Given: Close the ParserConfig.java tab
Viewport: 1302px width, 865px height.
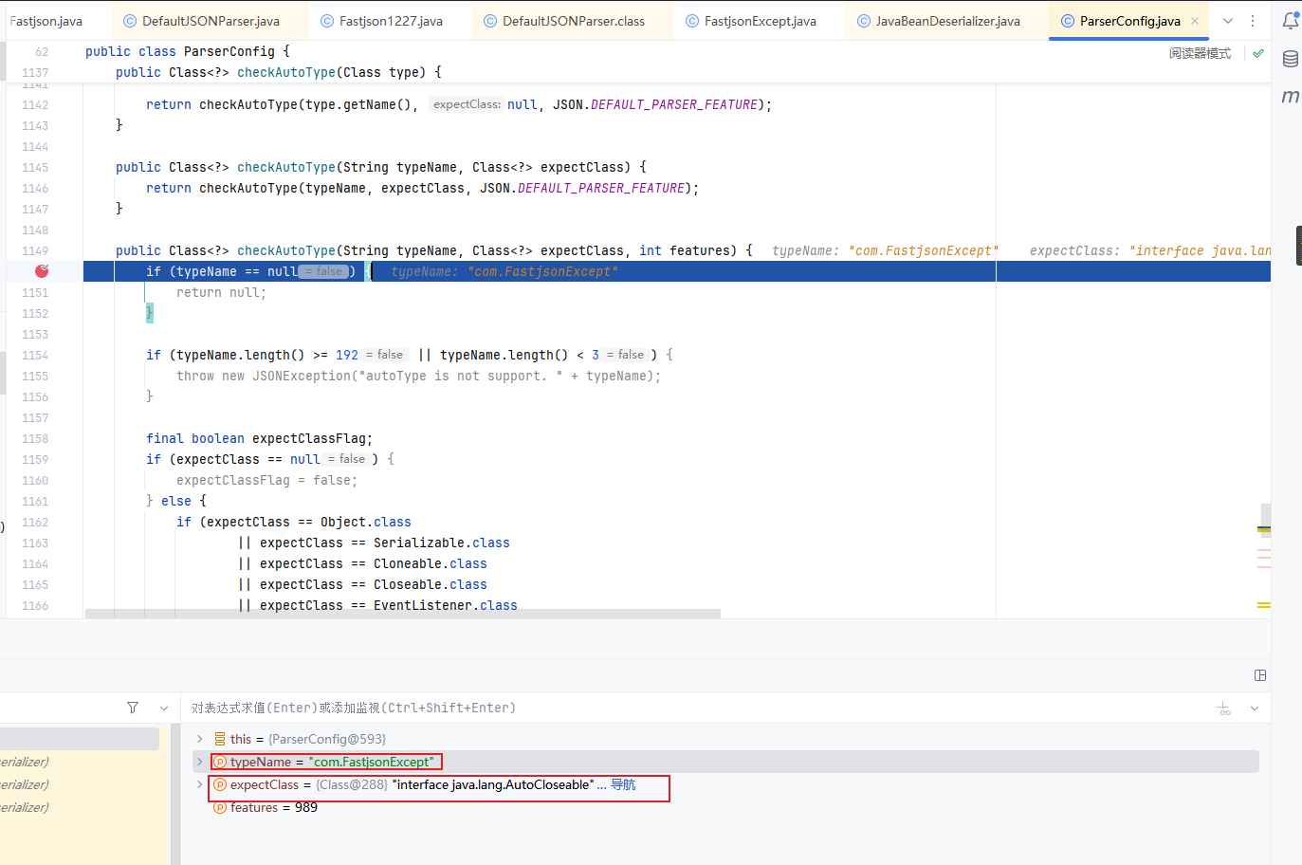Looking at the screenshot, I should (x=1195, y=21).
